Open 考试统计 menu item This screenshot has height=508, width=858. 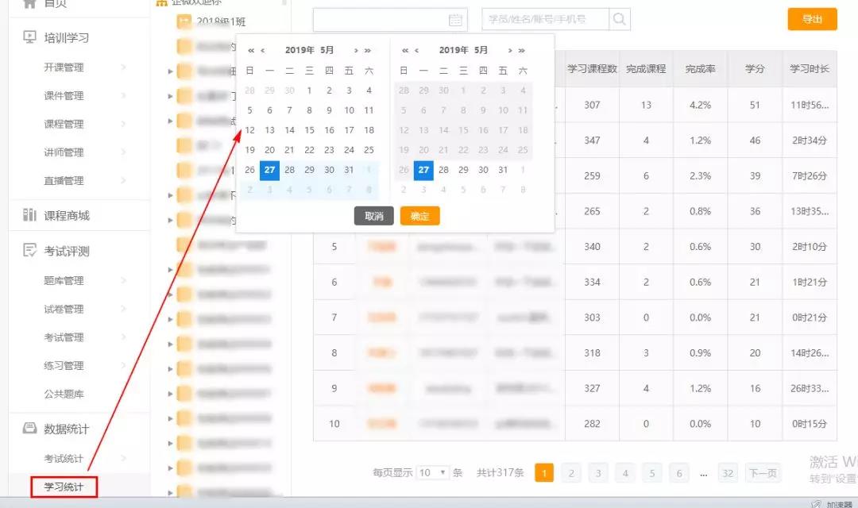(64, 459)
